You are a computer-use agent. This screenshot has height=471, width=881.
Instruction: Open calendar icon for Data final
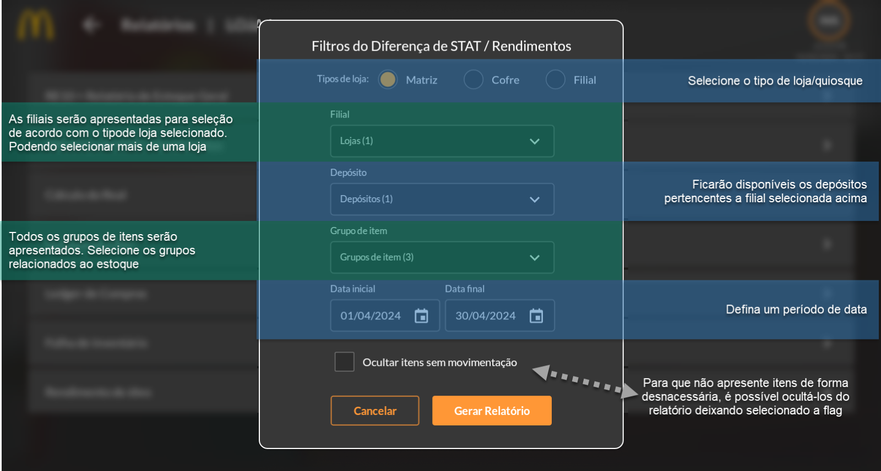tap(536, 316)
